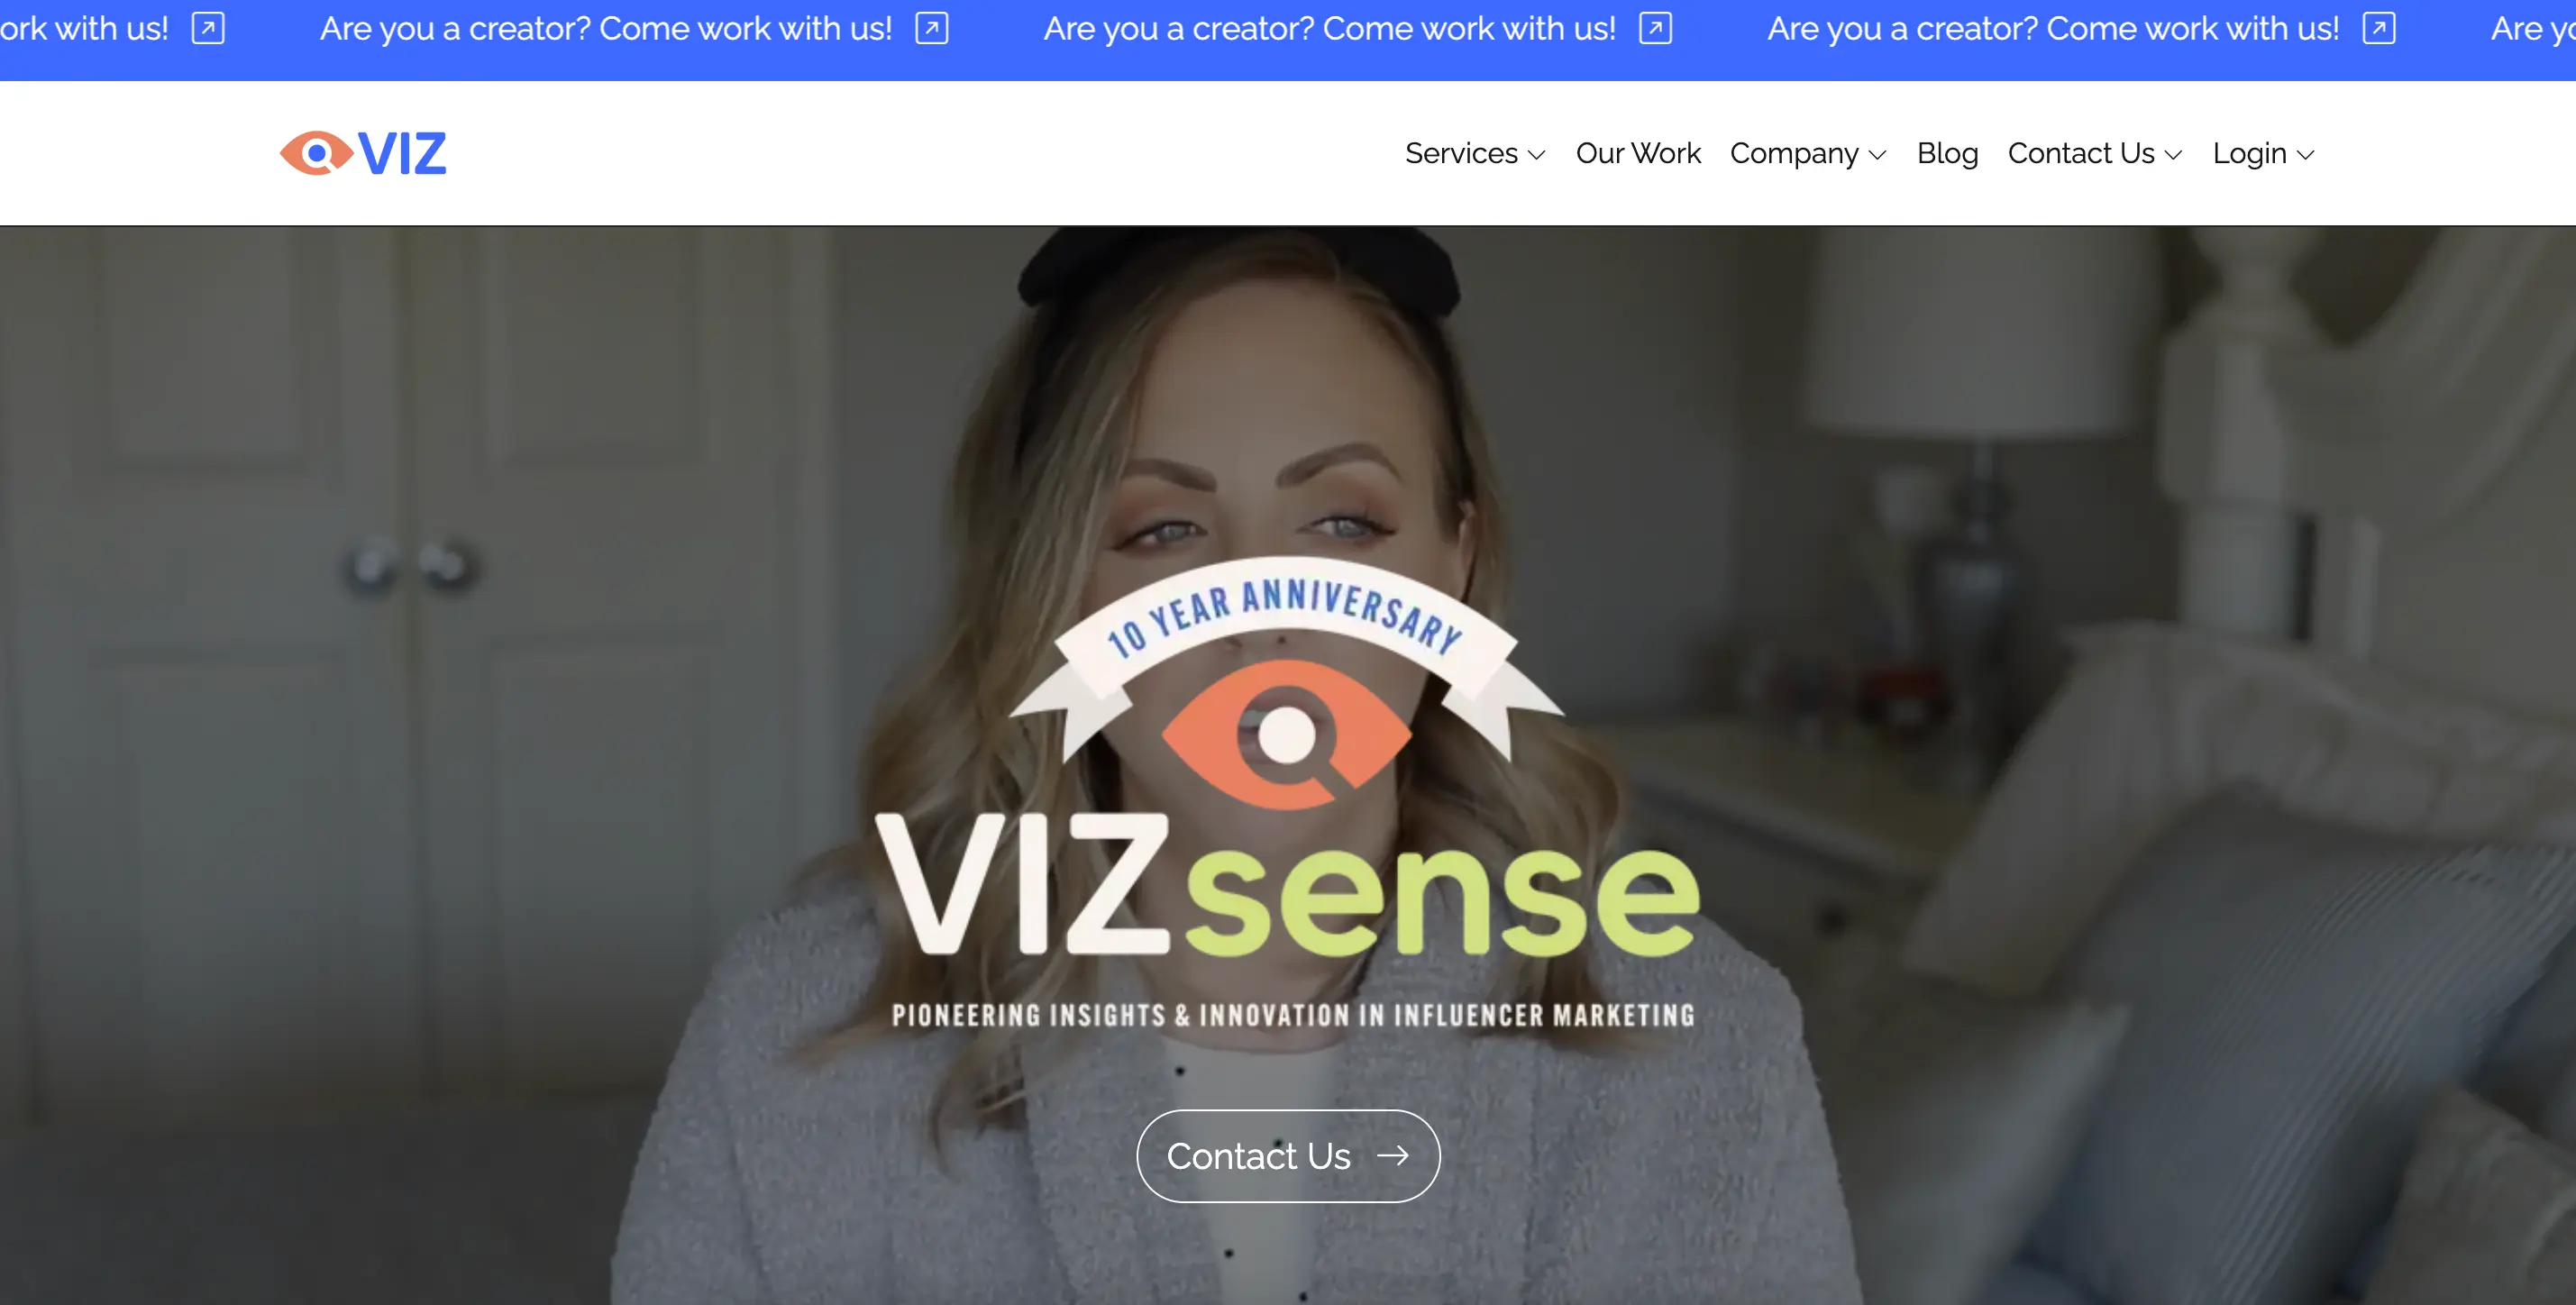Expand the Contact Us menu chevron
Image resolution: width=2576 pixels, height=1305 pixels.
pos(2173,155)
